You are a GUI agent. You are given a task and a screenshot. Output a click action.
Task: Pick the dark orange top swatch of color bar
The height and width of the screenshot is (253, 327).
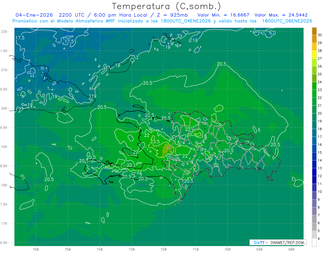[x=314, y=31]
